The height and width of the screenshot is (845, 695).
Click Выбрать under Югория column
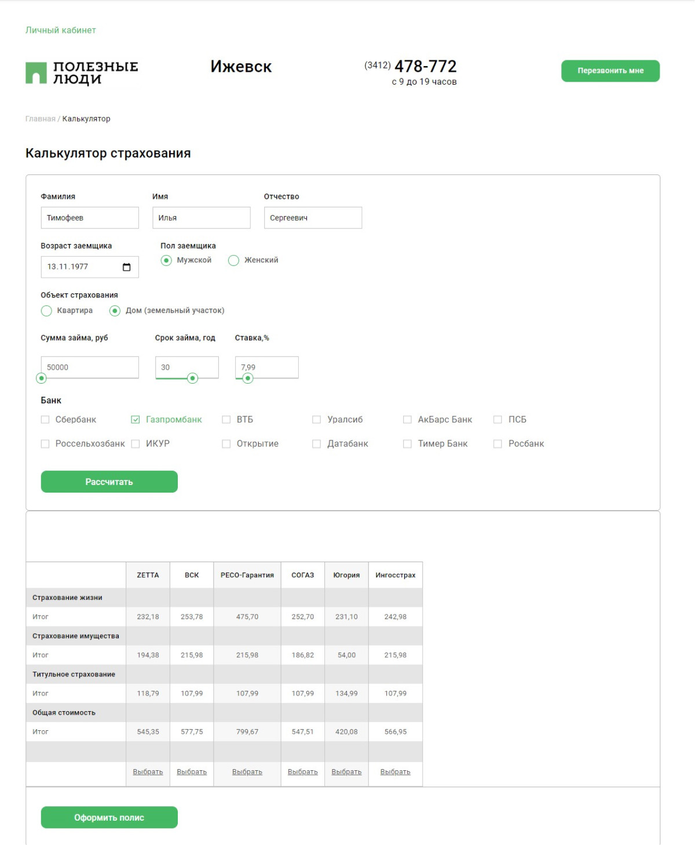point(346,772)
